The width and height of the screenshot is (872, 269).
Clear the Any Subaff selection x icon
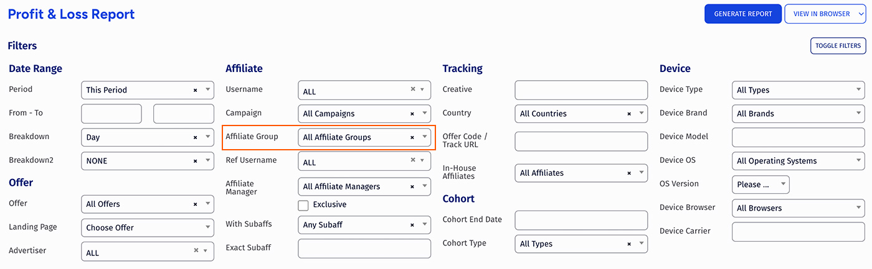point(412,225)
